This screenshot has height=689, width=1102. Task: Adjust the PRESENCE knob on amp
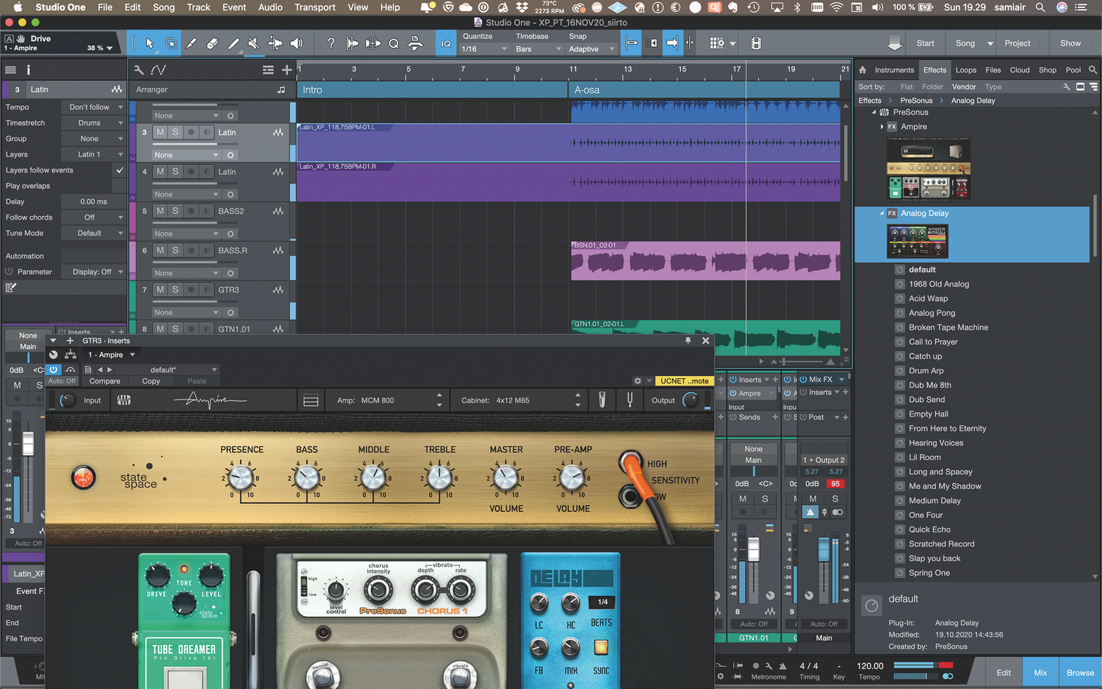tap(240, 478)
